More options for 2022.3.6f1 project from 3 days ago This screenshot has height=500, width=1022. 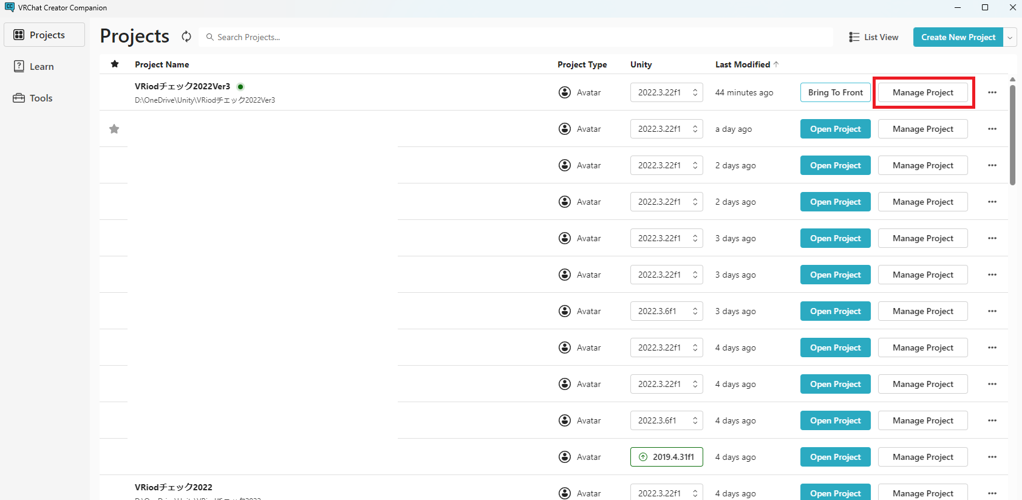click(x=992, y=311)
